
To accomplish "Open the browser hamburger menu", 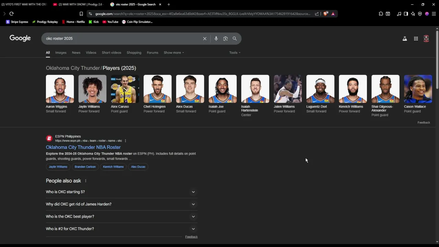I will [434, 14].
